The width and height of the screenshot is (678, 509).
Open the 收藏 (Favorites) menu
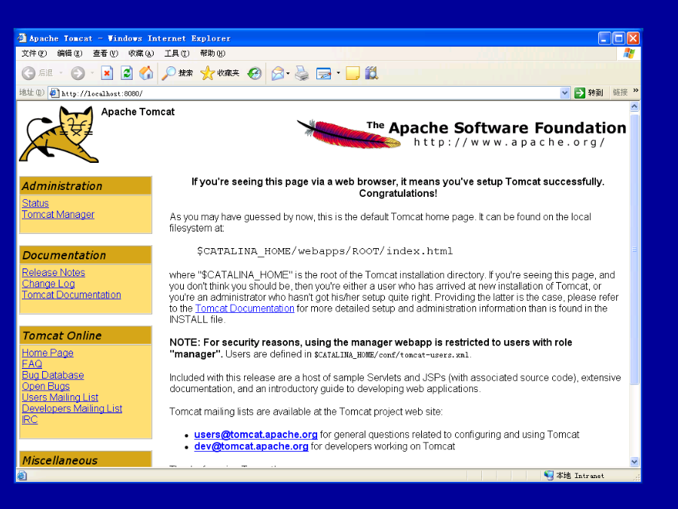(141, 54)
